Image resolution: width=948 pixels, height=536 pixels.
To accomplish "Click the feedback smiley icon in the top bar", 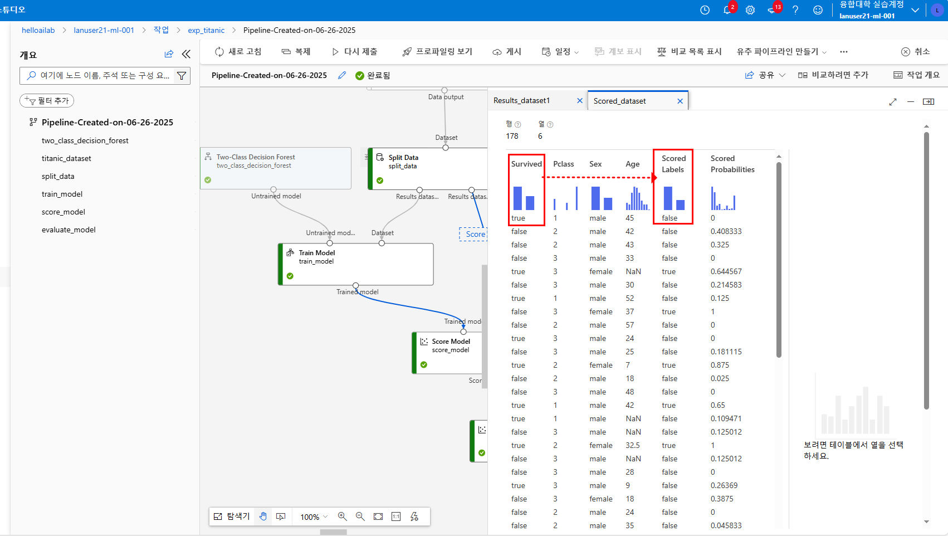I will [x=817, y=9].
